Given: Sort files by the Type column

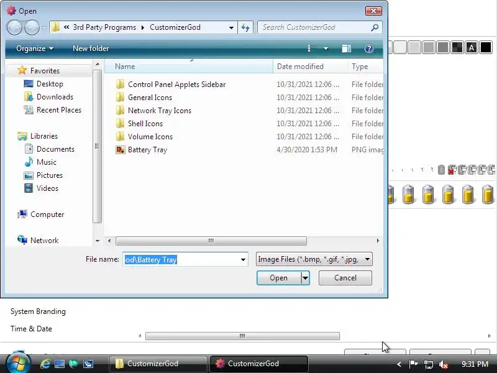Looking at the screenshot, I should (x=365, y=67).
